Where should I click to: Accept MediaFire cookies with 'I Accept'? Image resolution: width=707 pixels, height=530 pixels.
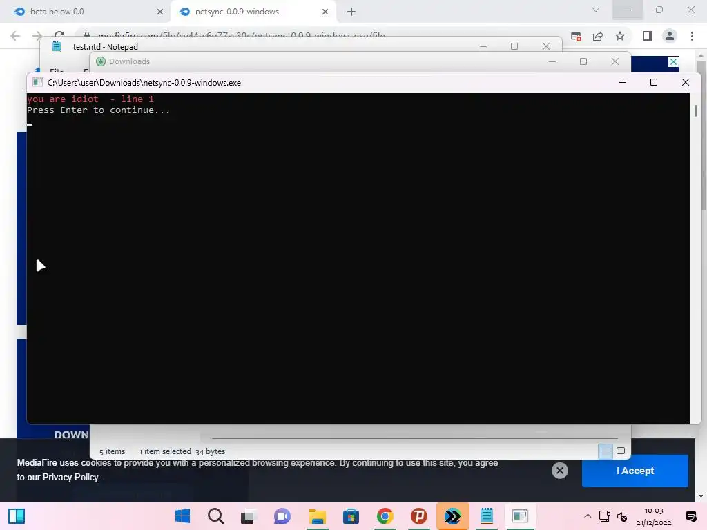point(635,471)
